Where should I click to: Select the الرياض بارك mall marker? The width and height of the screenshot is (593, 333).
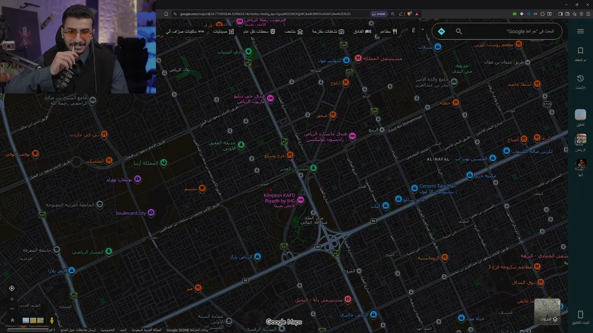[x=258, y=256]
